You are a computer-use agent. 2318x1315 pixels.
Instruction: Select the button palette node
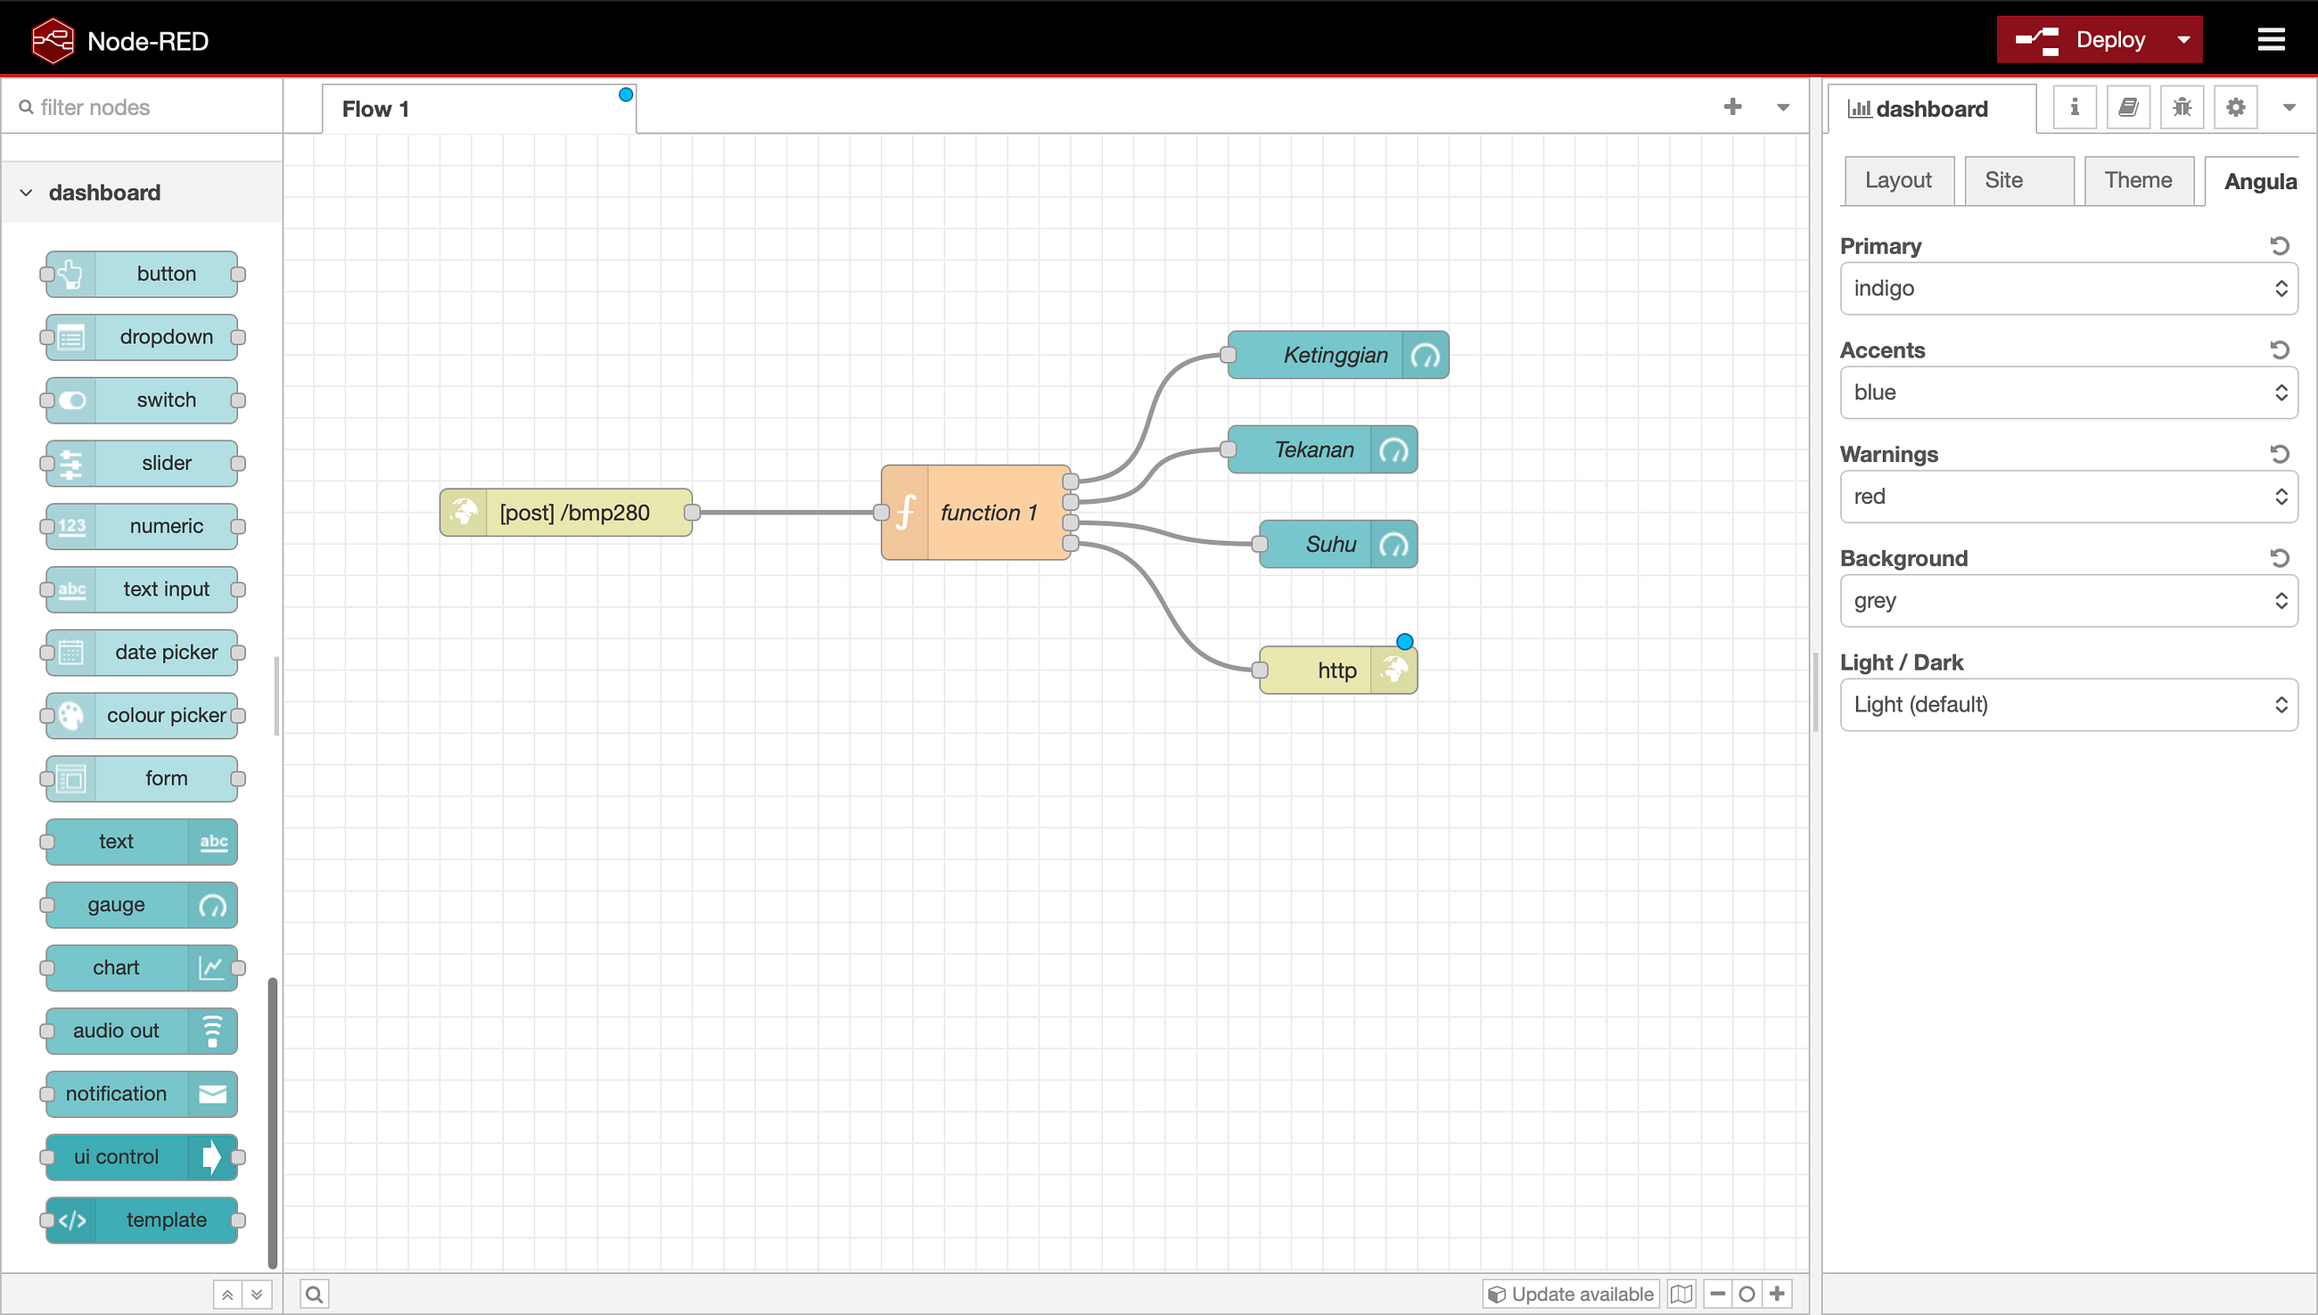(142, 274)
